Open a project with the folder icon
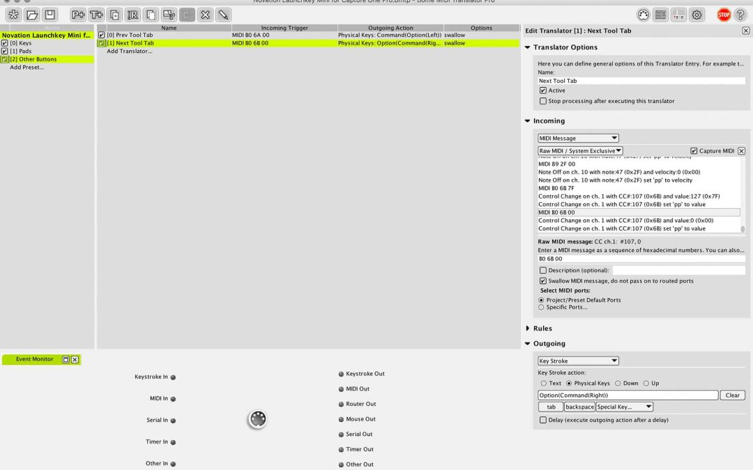 click(x=32, y=15)
